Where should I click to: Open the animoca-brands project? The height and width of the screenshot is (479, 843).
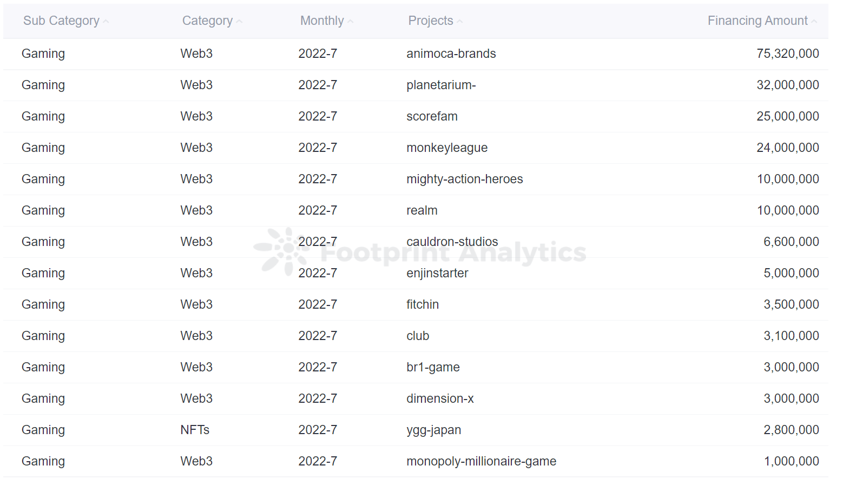tap(451, 54)
